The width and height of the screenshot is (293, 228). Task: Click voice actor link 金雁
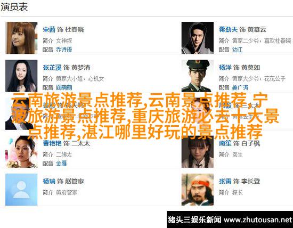coord(61,164)
